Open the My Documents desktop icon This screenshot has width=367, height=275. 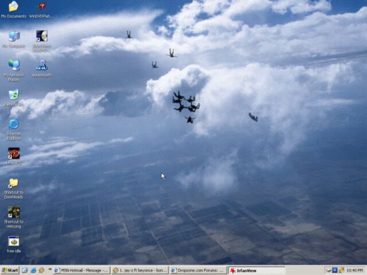pos(13,7)
